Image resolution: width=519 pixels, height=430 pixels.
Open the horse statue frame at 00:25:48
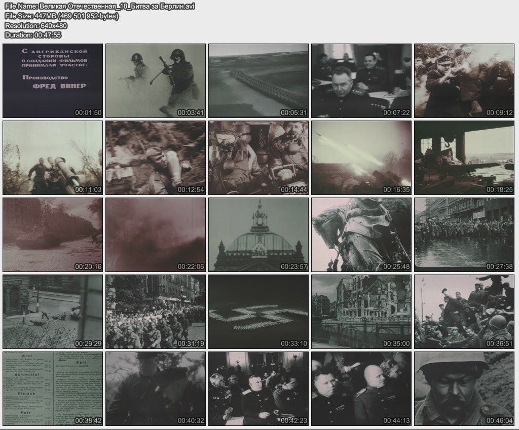click(x=361, y=234)
